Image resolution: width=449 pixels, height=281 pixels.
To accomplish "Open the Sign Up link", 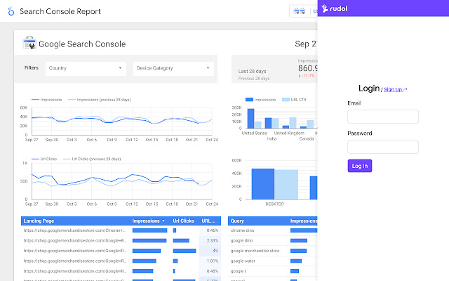I will point(395,89).
